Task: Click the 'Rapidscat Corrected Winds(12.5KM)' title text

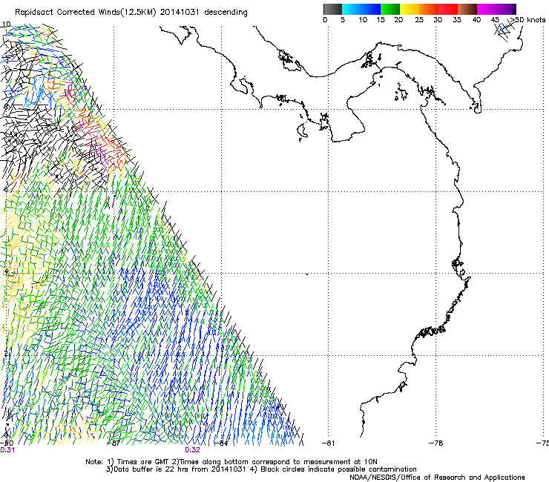Action: 85,13
